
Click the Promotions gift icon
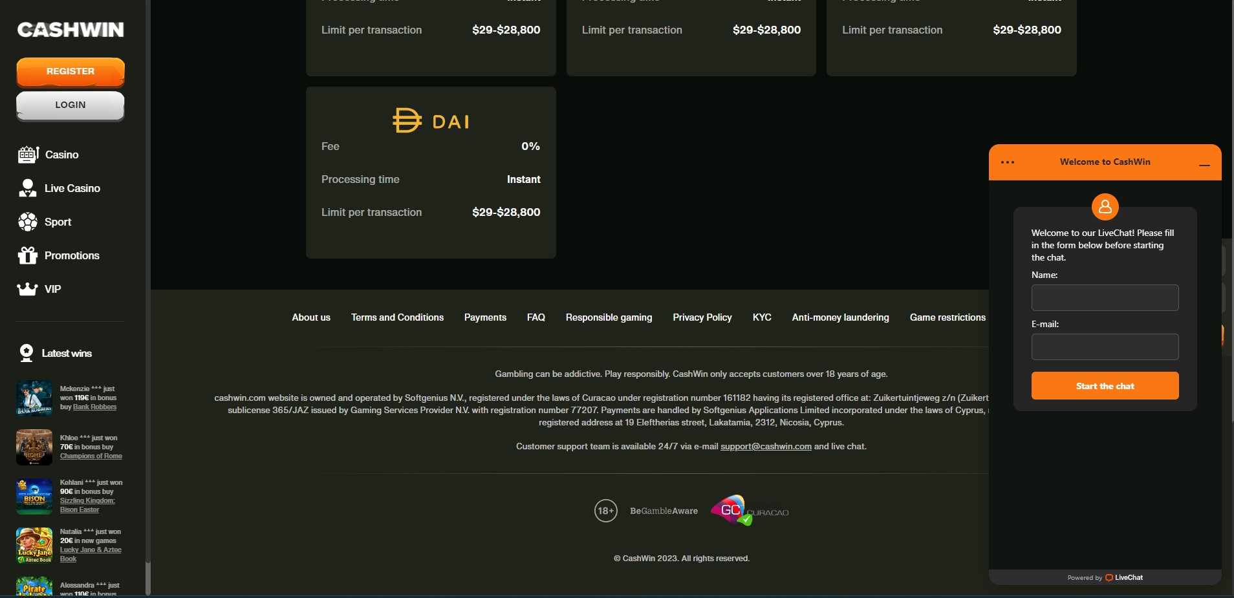(28, 255)
